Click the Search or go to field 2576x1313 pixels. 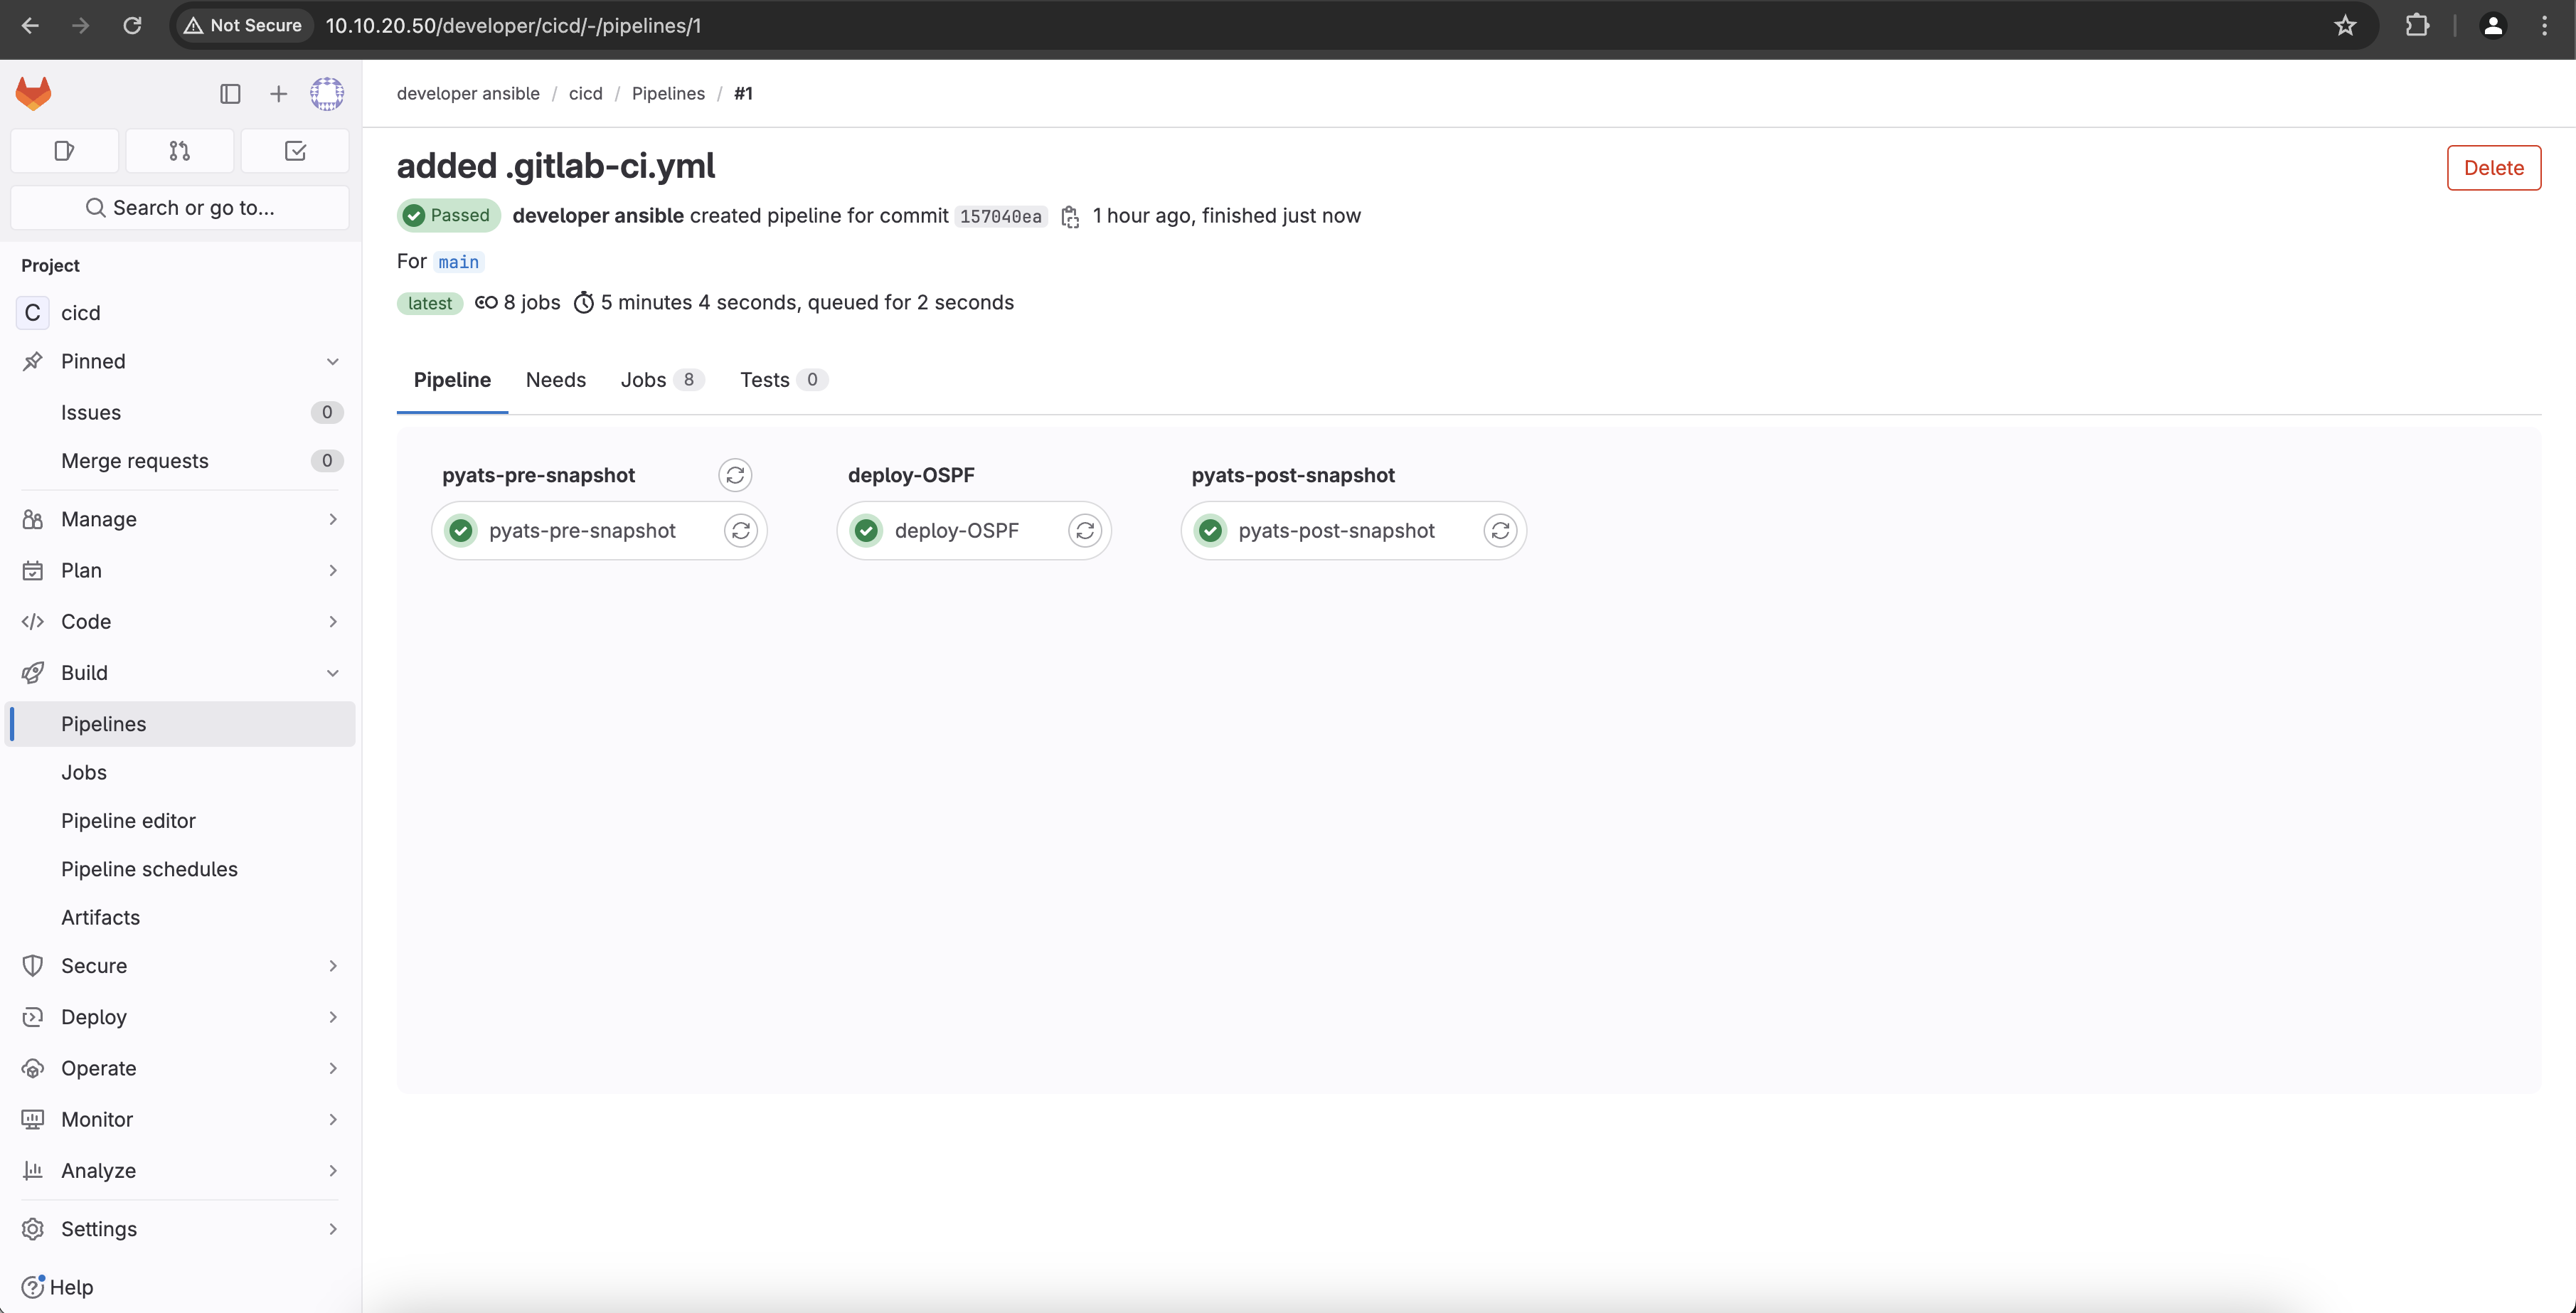coord(180,208)
